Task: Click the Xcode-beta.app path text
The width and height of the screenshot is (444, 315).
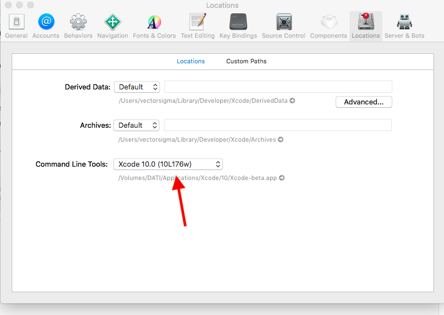Action: click(198, 178)
